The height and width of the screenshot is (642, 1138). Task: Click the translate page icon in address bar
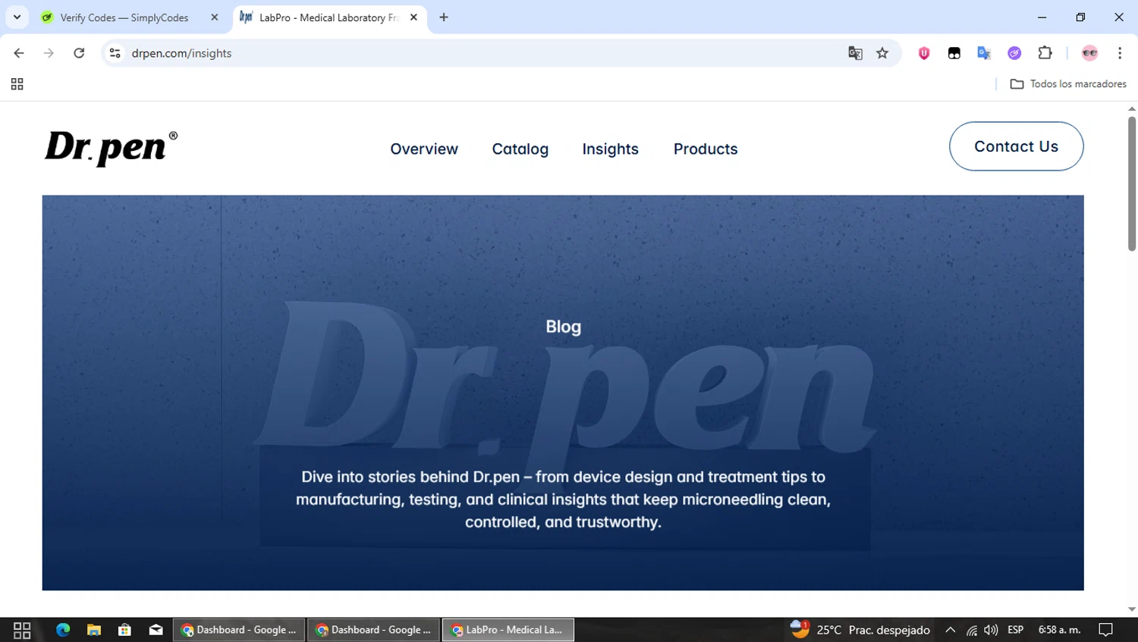(855, 53)
